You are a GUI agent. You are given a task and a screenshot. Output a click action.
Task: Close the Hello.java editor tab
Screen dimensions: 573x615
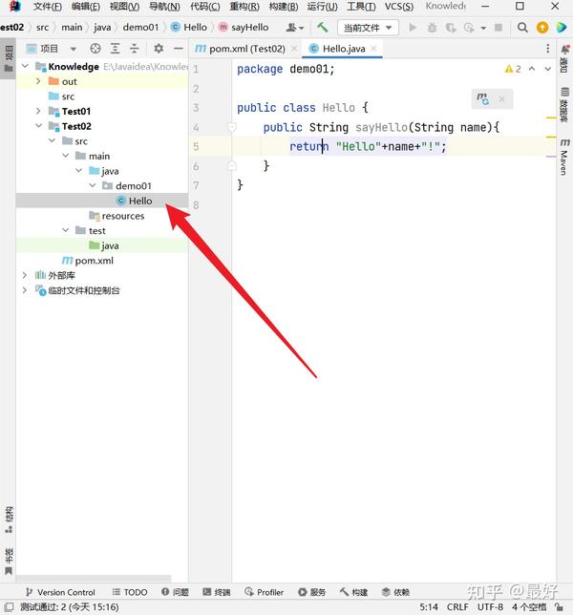coord(373,49)
